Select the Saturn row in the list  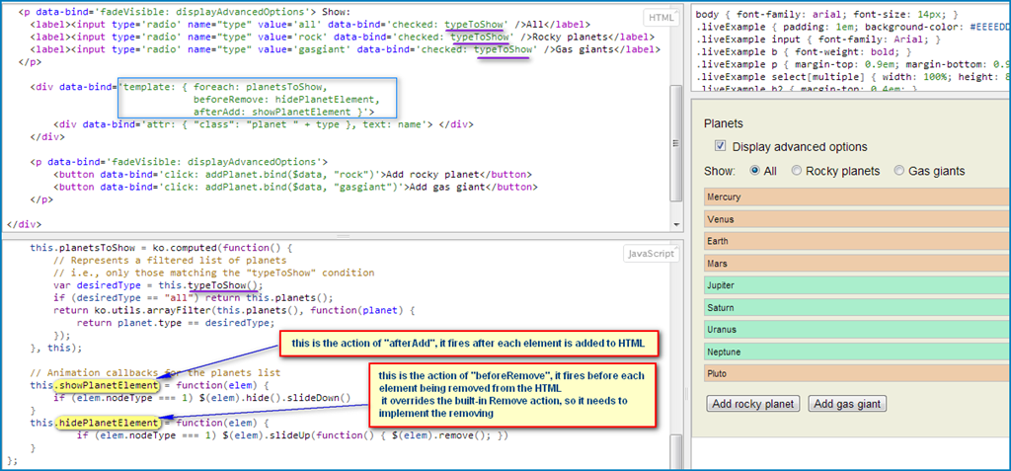coord(849,307)
